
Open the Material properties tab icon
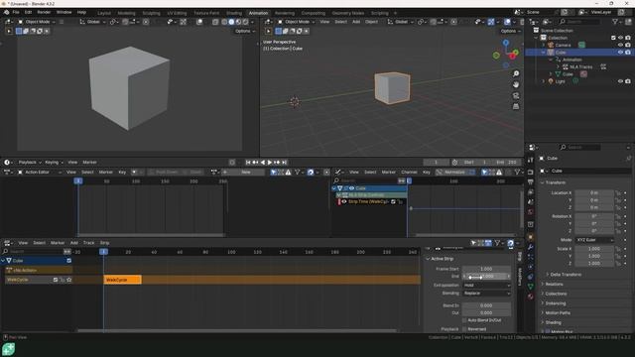(531, 297)
